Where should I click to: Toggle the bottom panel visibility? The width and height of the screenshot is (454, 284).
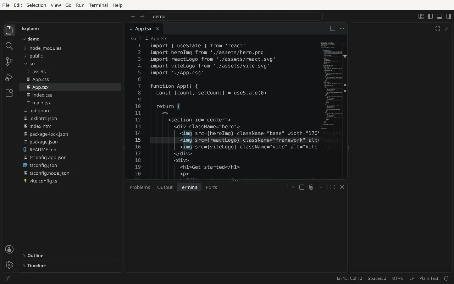tap(439, 16)
